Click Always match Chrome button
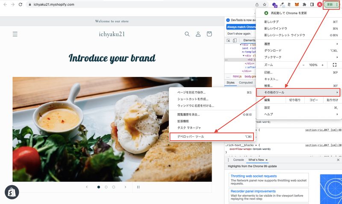342x204 pixels. click(x=241, y=27)
